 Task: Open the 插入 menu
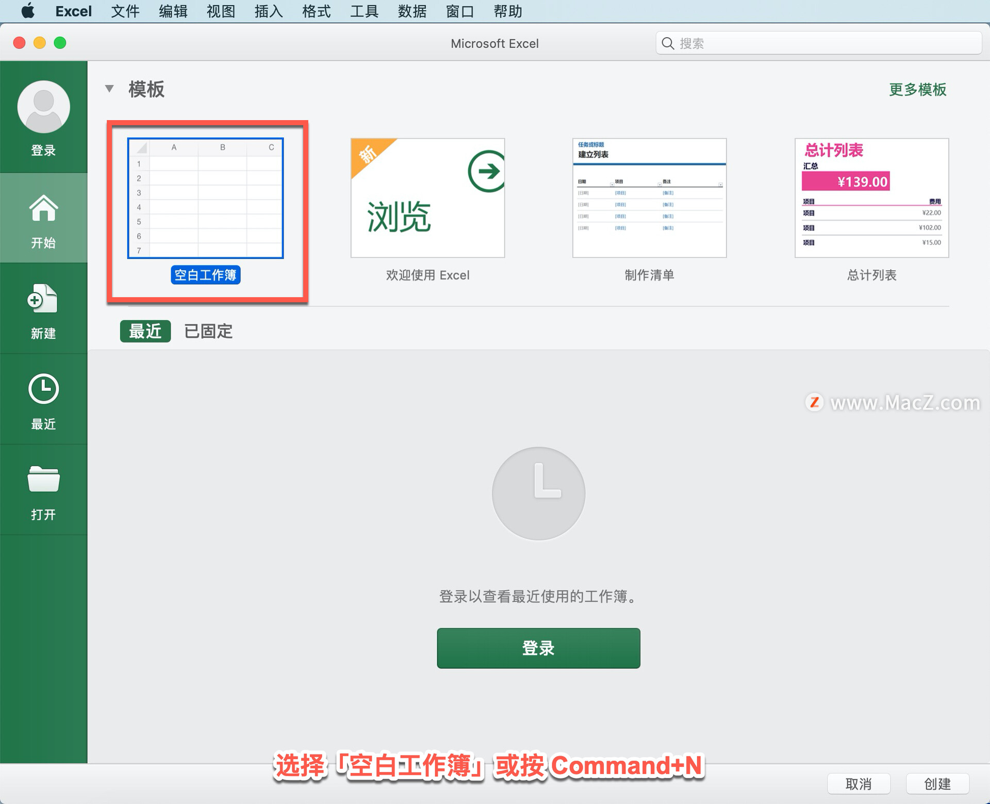tap(269, 11)
